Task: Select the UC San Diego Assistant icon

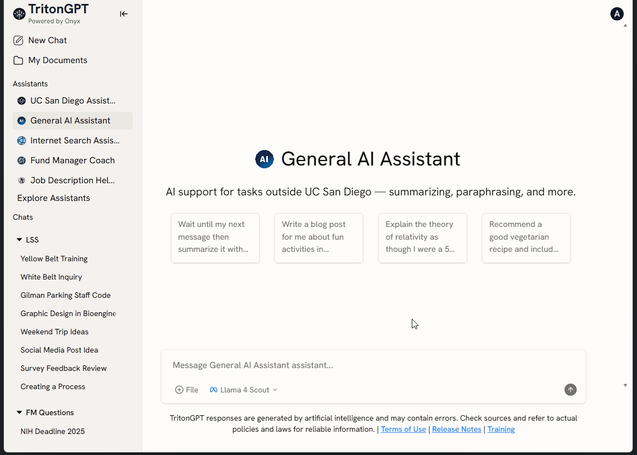Action: (22, 101)
